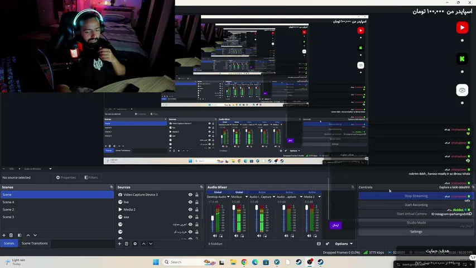Move source up in Sources toolbar
476x268 pixels.
[x=143, y=243]
